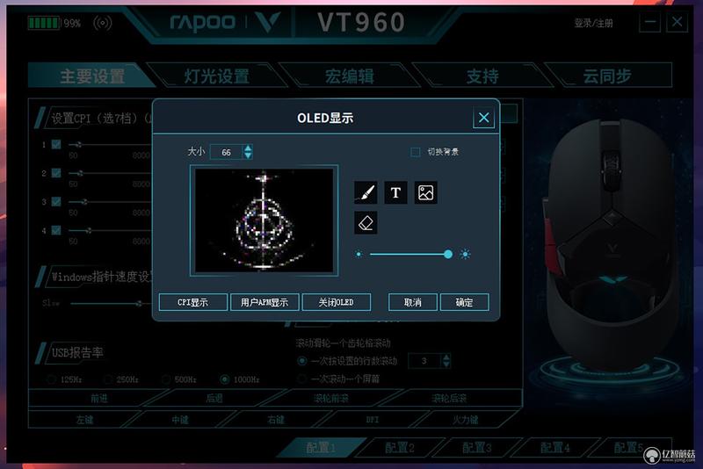Select the eraser tool
The image size is (703, 469).
click(x=366, y=222)
